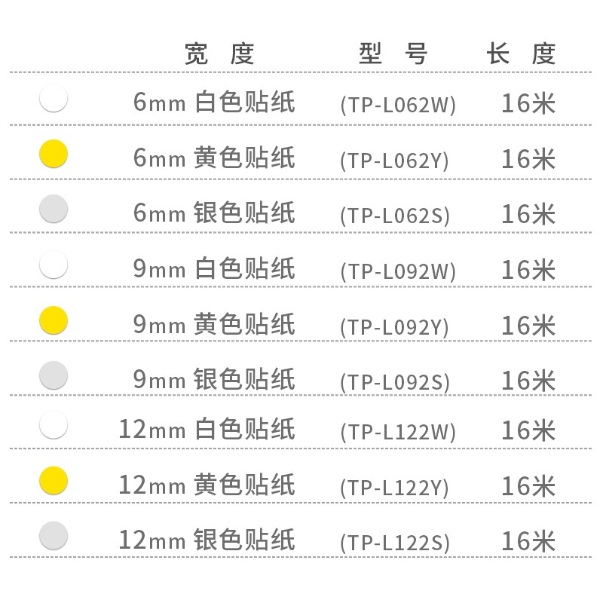Click the 长度 column header
The image size is (603, 603).
[x=522, y=54]
